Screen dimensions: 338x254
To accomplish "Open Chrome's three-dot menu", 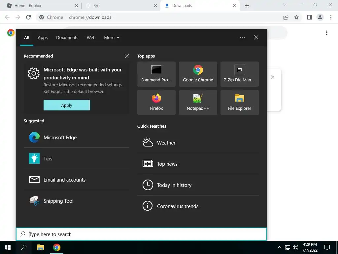I will [x=331, y=17].
